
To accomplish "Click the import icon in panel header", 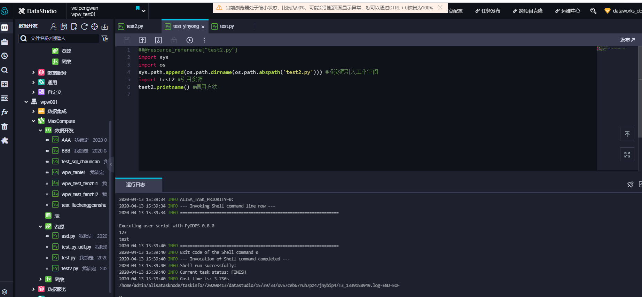I will click(104, 26).
